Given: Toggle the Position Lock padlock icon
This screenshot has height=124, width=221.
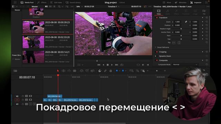Looking at the screenshot, I should click(x=110, y=71).
